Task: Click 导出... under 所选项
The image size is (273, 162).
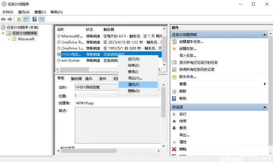Action: pyautogui.click(x=184, y=135)
